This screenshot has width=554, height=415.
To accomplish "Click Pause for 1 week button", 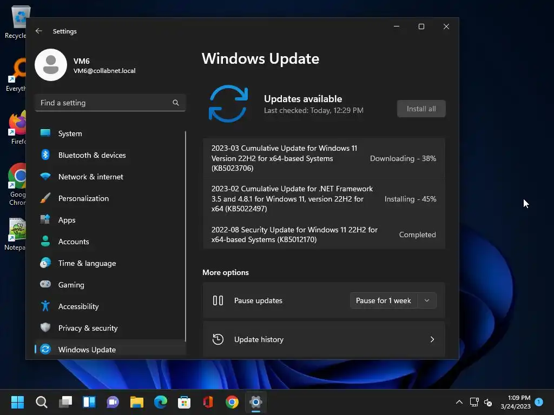I will tap(384, 300).
